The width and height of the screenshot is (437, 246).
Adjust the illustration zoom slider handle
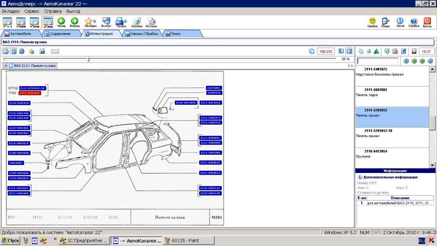tap(88, 59)
